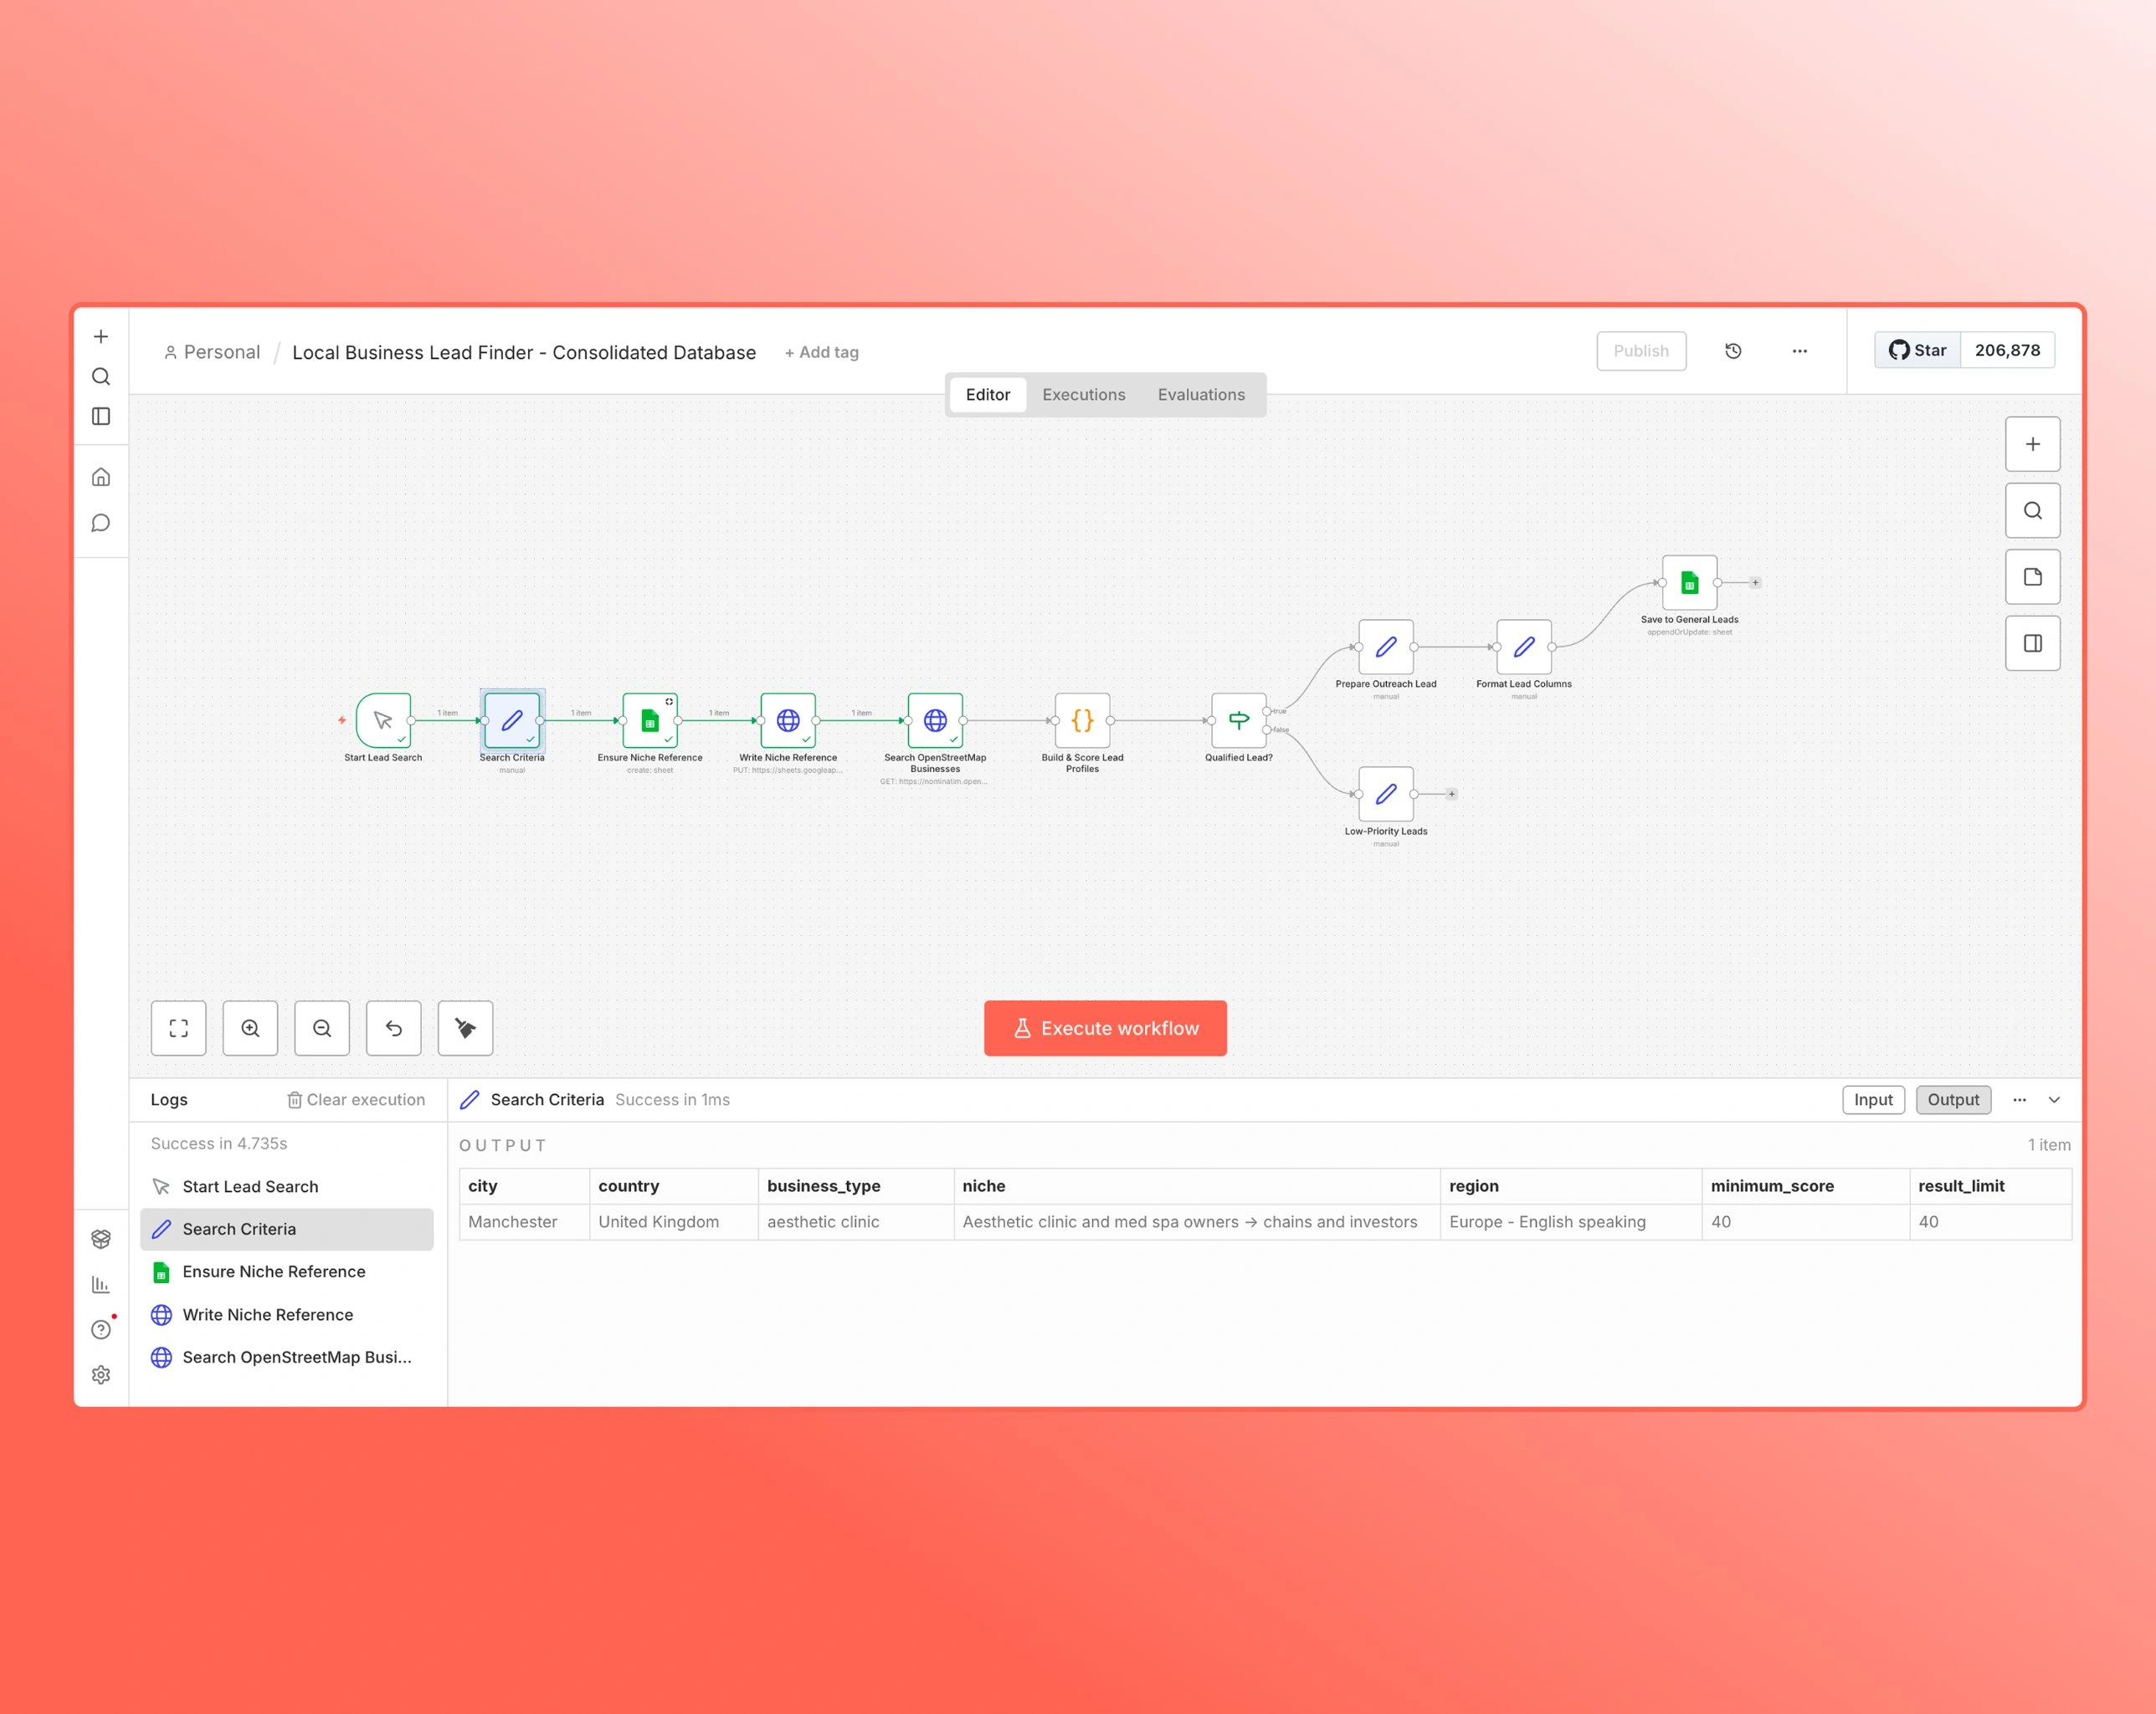The width and height of the screenshot is (2156, 1714).
Task: Open the workflow three-dot menu
Action: click(x=1799, y=350)
